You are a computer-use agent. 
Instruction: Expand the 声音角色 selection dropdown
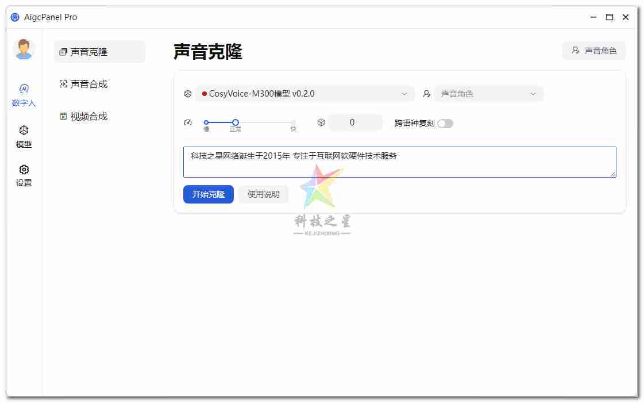[488, 93]
